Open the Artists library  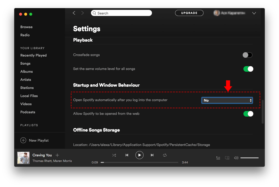[x=26, y=80]
